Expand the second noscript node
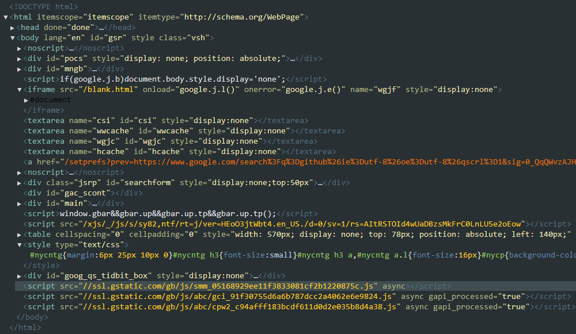 (x=19, y=172)
